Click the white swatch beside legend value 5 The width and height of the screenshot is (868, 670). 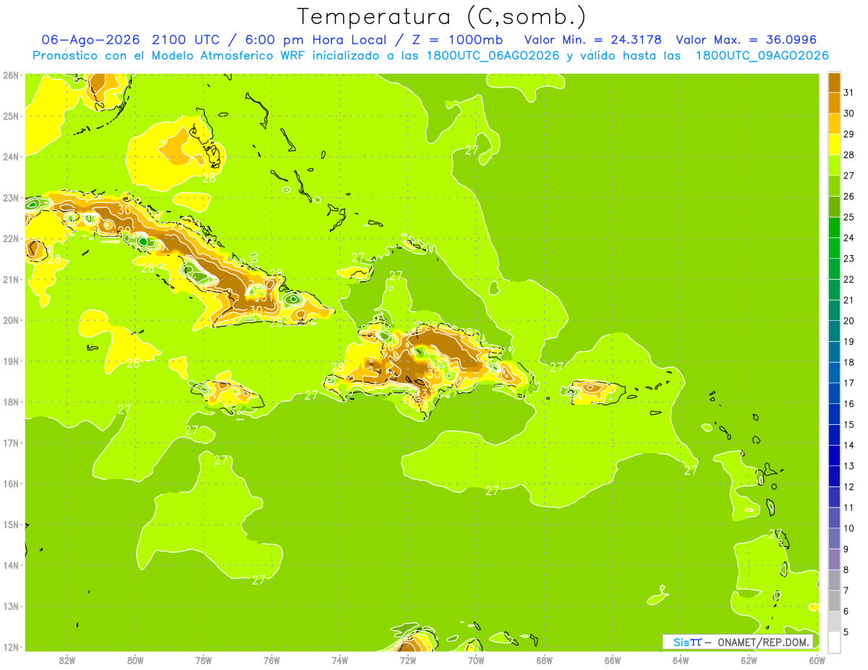click(x=834, y=642)
